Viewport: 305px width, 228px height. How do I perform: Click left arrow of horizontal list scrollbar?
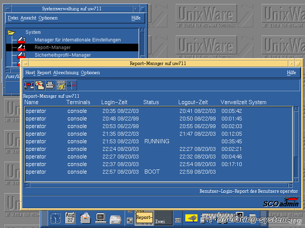tap(27, 185)
